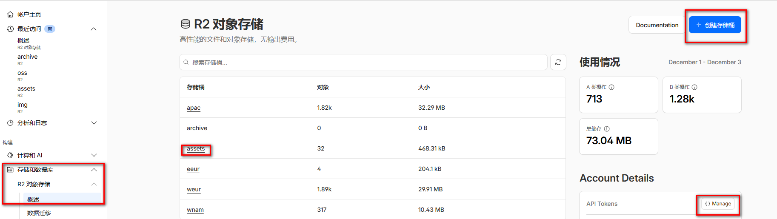
Task: Open 数据迁移 in the sidebar
Action: pyautogui.click(x=39, y=213)
